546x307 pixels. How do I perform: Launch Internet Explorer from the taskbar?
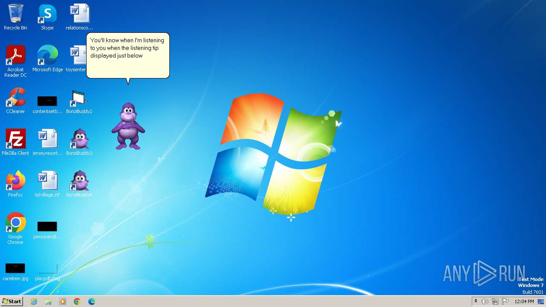point(34,301)
